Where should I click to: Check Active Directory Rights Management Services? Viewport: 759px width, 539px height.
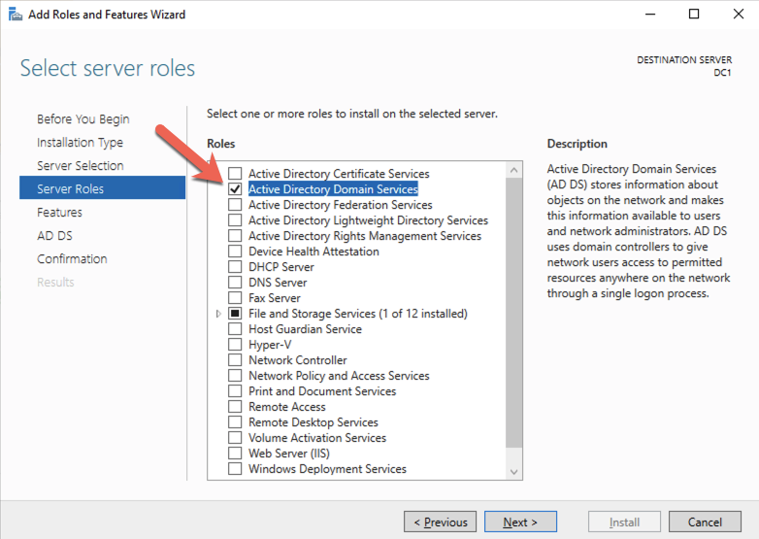pyautogui.click(x=235, y=235)
